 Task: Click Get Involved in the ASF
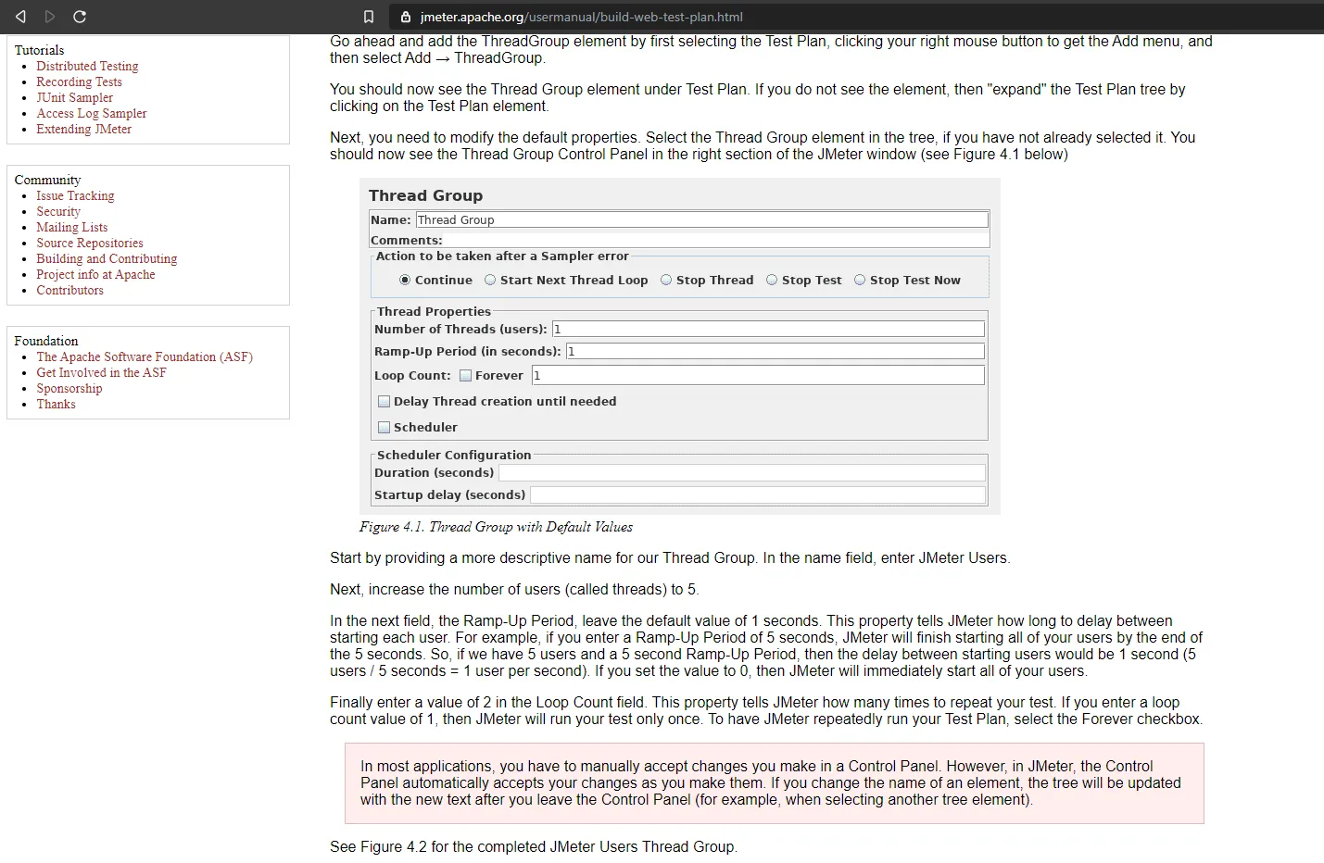pyautogui.click(x=101, y=372)
